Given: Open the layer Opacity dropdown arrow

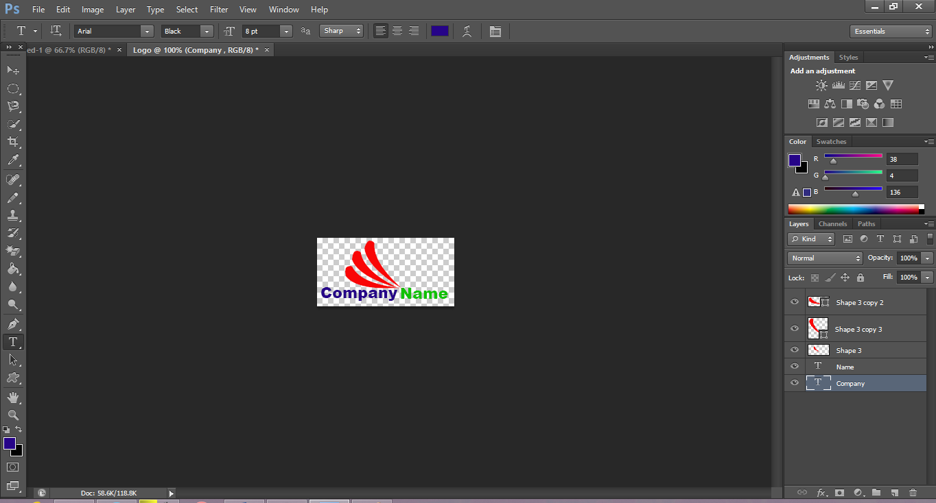Looking at the screenshot, I should click(x=927, y=258).
